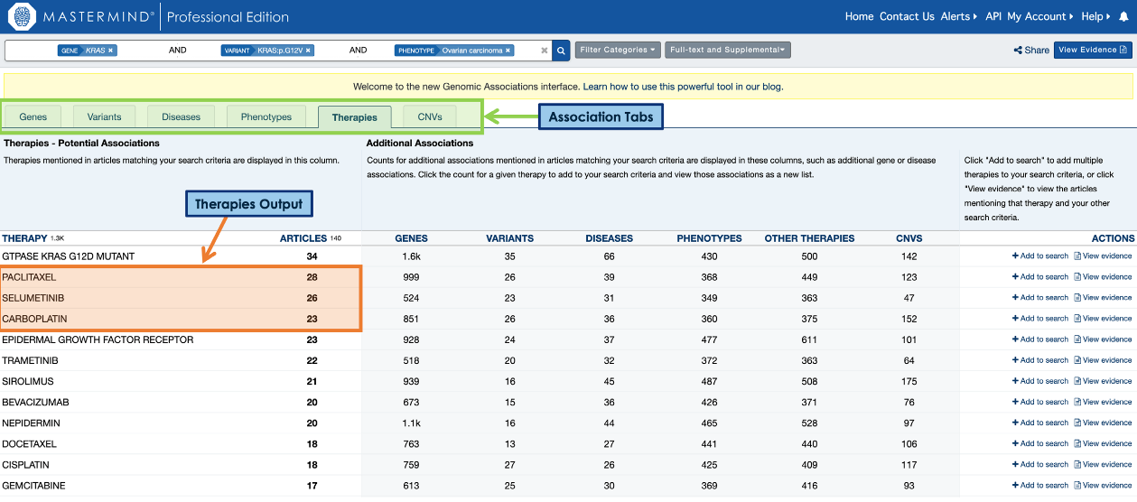Add DOCETAXEL to search
Screen dimensions: 1137x502
(1040, 443)
